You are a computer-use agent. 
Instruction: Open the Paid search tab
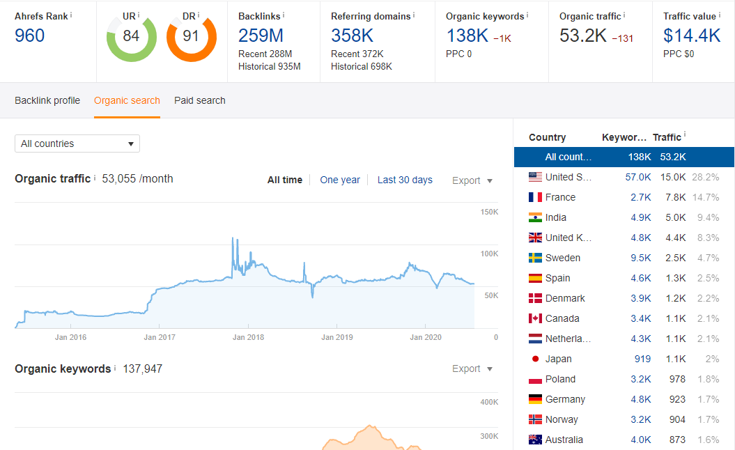200,100
